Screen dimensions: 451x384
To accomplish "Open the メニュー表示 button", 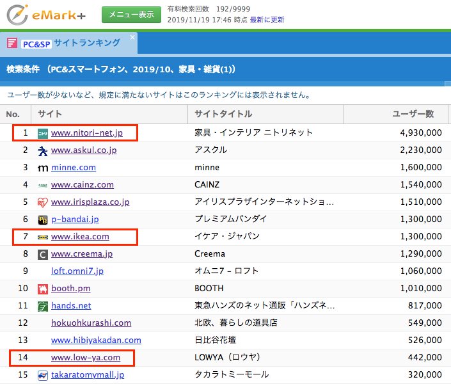I will click(x=131, y=14).
